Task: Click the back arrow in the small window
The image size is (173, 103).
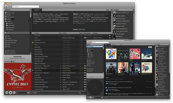Action: tap(88, 42)
